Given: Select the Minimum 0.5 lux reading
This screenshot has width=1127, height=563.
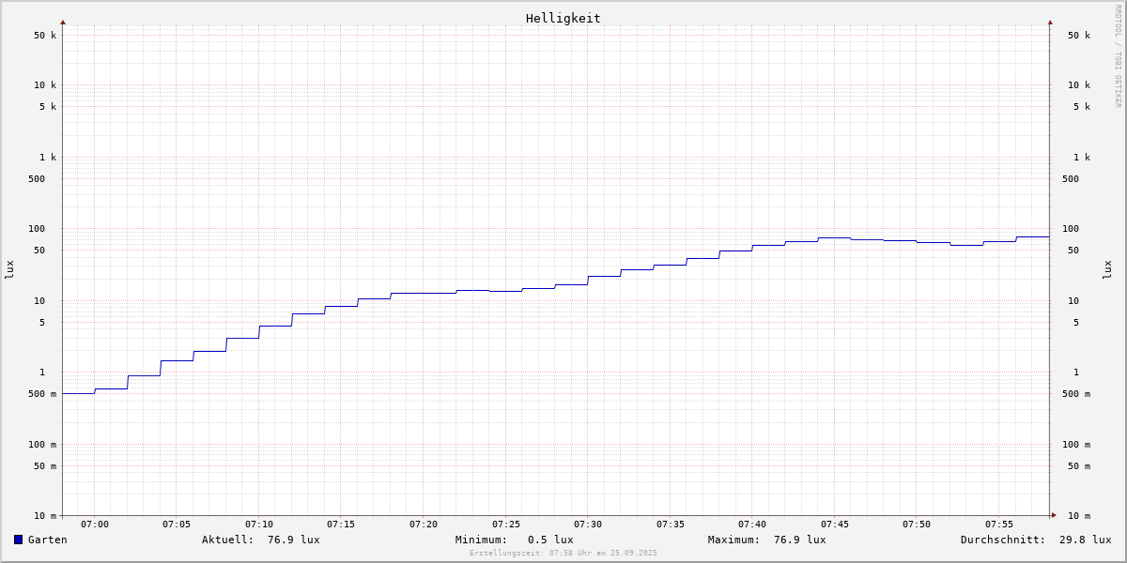Looking at the screenshot, I should click(549, 540).
